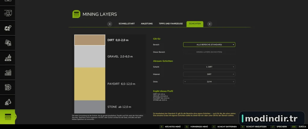Click the right tab-scroll arrow button

click(210, 24)
